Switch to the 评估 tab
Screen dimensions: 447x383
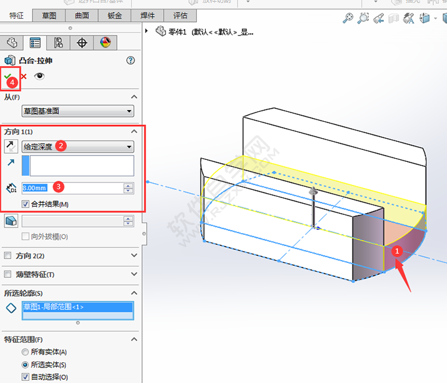click(x=180, y=16)
